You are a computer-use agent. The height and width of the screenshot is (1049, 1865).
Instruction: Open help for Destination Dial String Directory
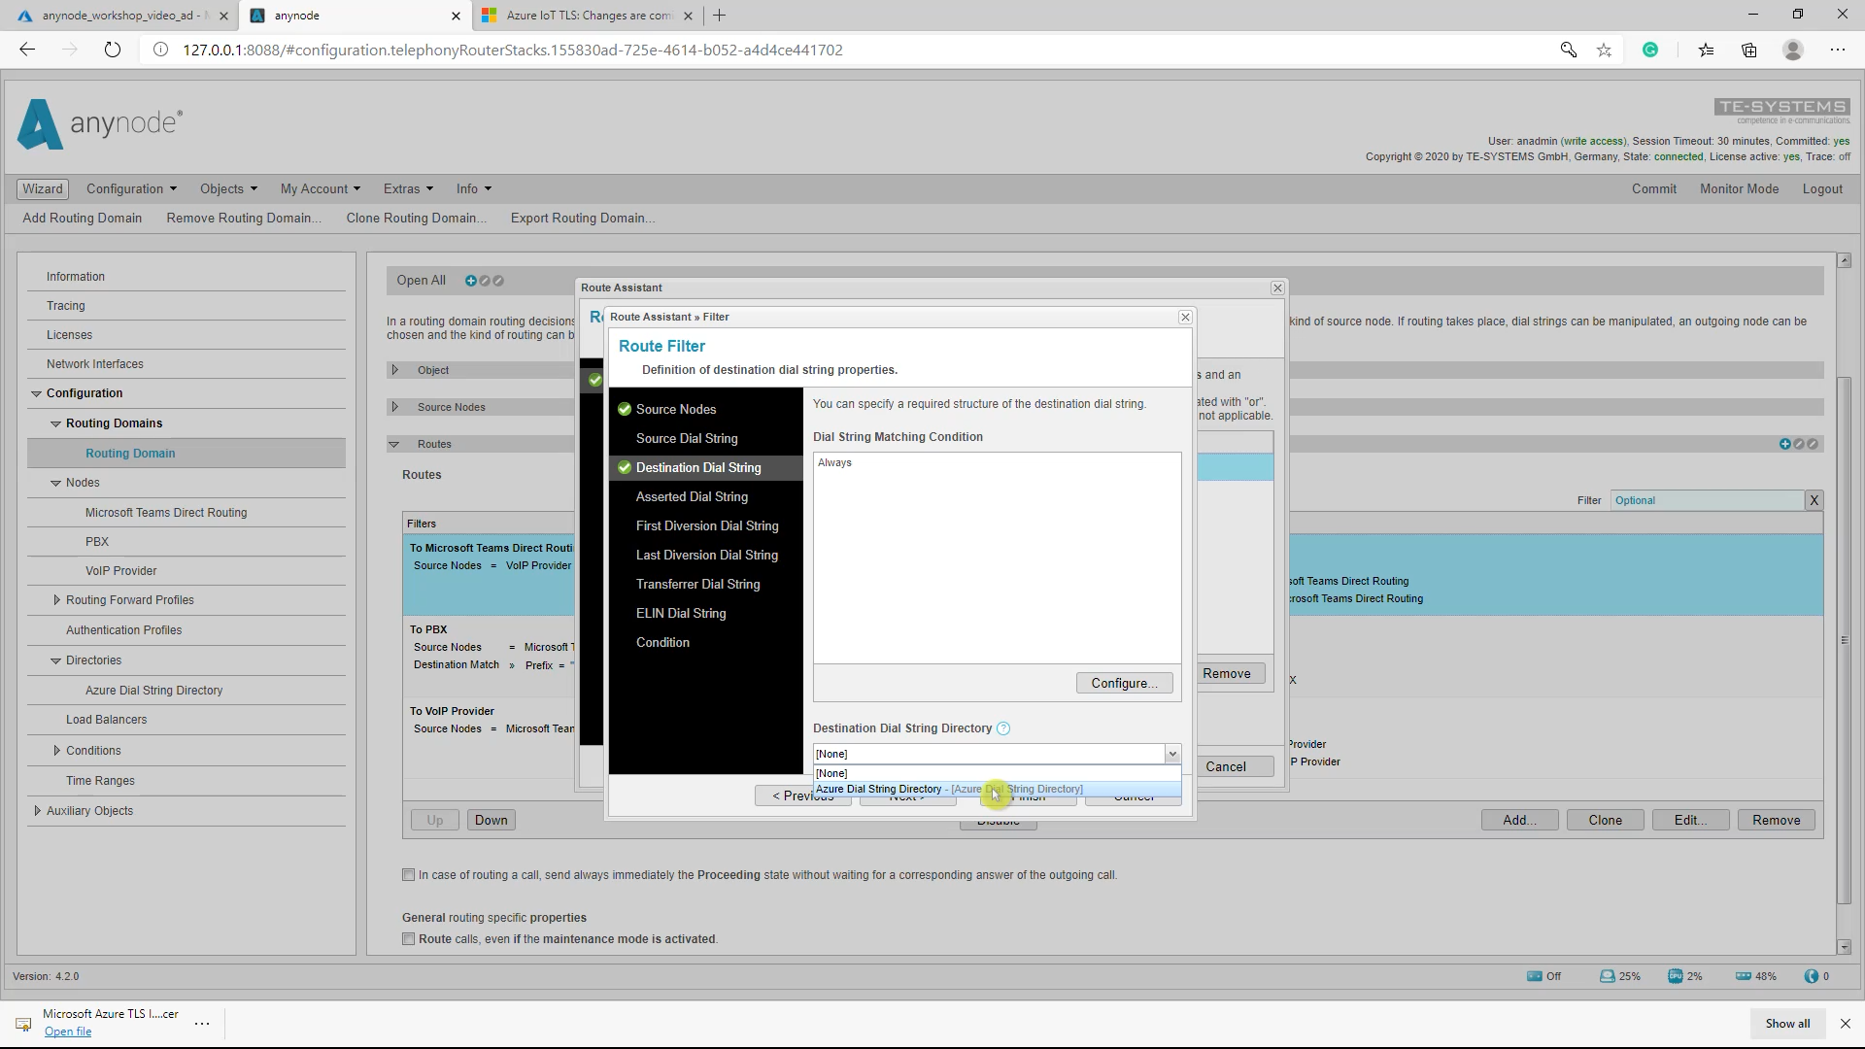coord(1003,728)
